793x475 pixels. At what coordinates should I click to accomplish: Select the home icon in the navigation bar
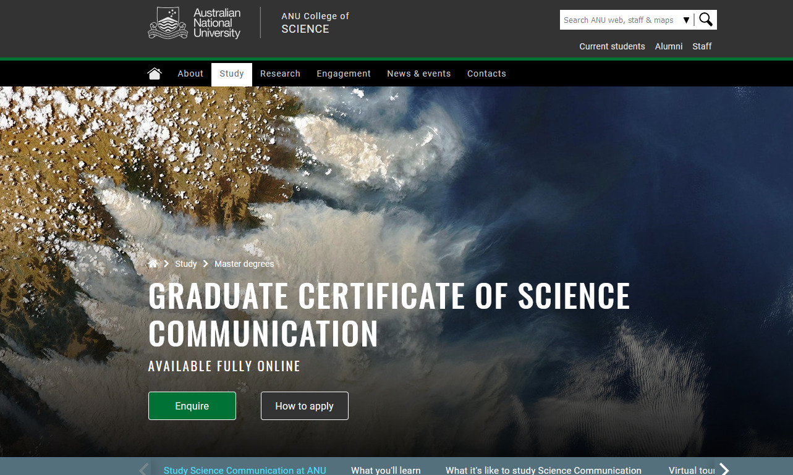[x=155, y=73]
